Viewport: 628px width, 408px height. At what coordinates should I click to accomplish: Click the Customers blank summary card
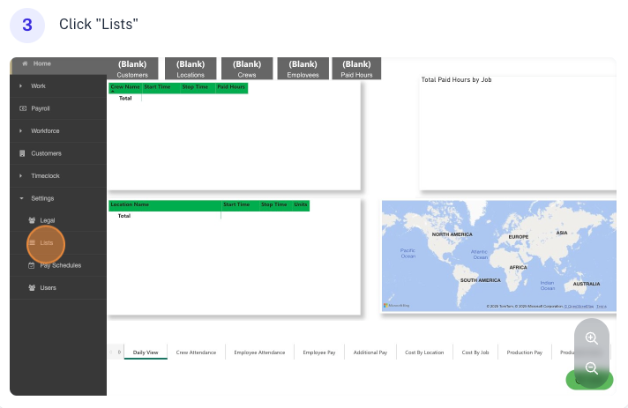tap(132, 69)
